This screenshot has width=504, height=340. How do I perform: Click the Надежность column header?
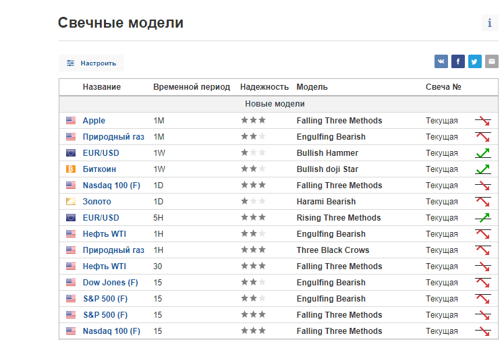click(264, 87)
